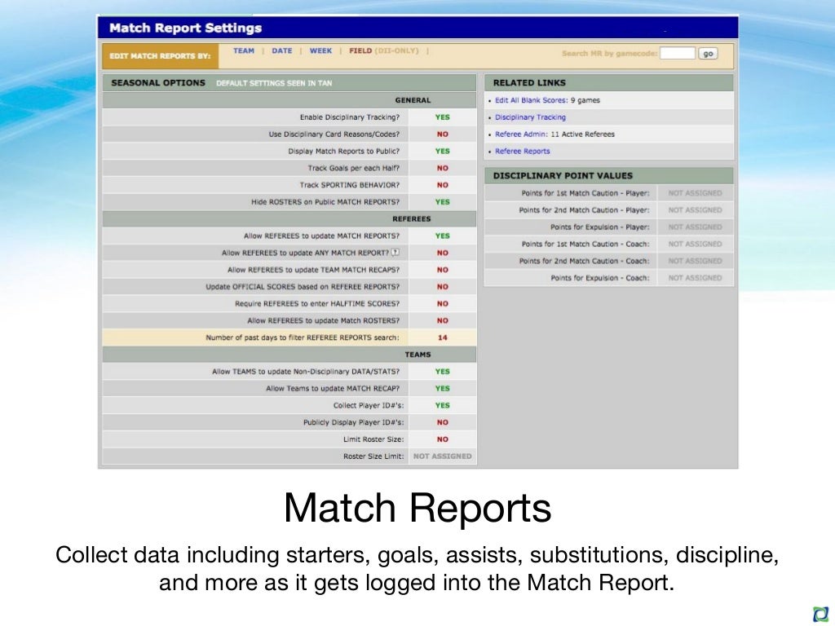Select the DATE edit option

[x=281, y=51]
